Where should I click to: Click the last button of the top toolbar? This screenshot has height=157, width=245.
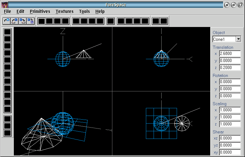(164, 21)
